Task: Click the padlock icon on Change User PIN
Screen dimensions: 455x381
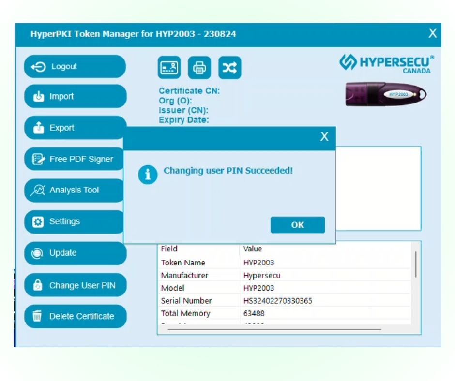Action: [38, 285]
